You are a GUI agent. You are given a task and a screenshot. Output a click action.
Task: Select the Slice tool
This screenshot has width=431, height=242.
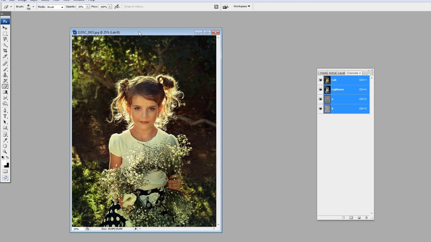pos(5,56)
